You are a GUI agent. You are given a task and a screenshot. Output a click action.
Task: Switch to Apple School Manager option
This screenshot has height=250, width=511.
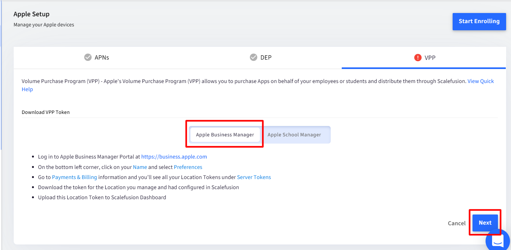[294, 135]
